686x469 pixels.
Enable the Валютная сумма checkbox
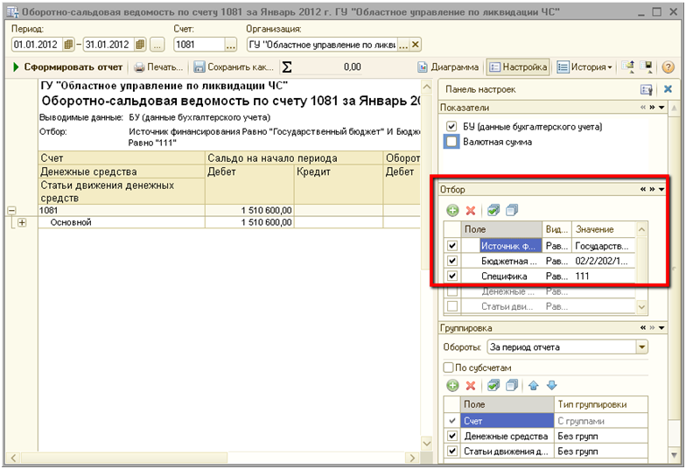pyautogui.click(x=451, y=142)
